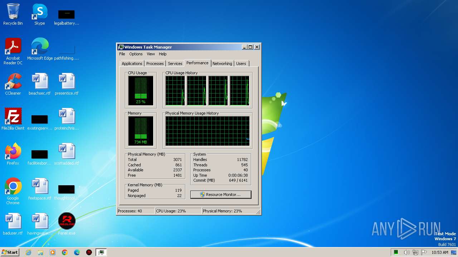Click the Memory 734 MB gauge

click(x=141, y=131)
